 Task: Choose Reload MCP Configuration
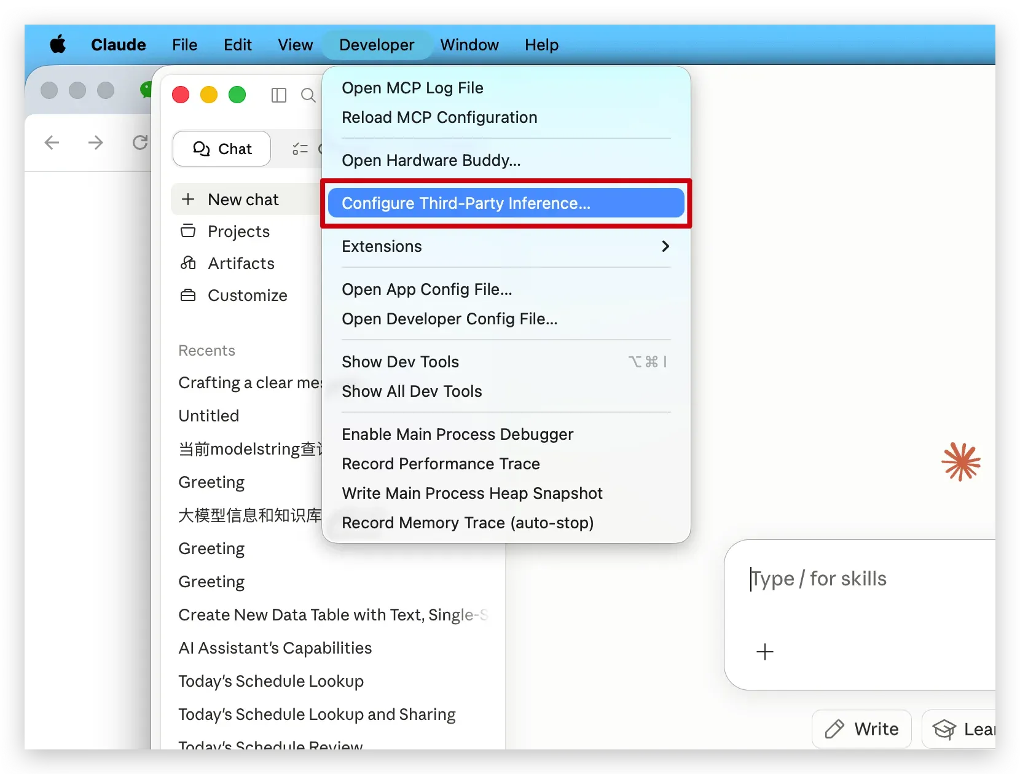coord(506,117)
